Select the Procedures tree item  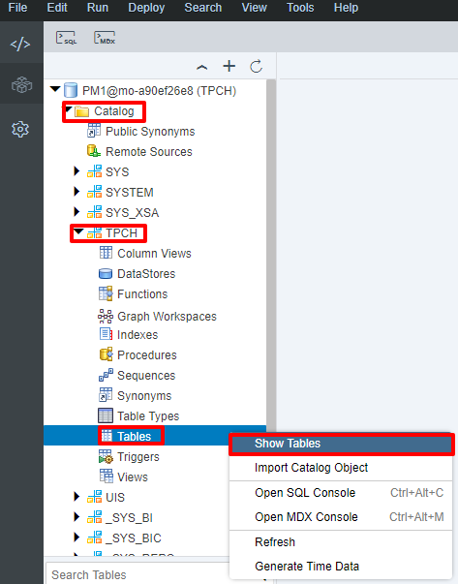[x=147, y=354]
